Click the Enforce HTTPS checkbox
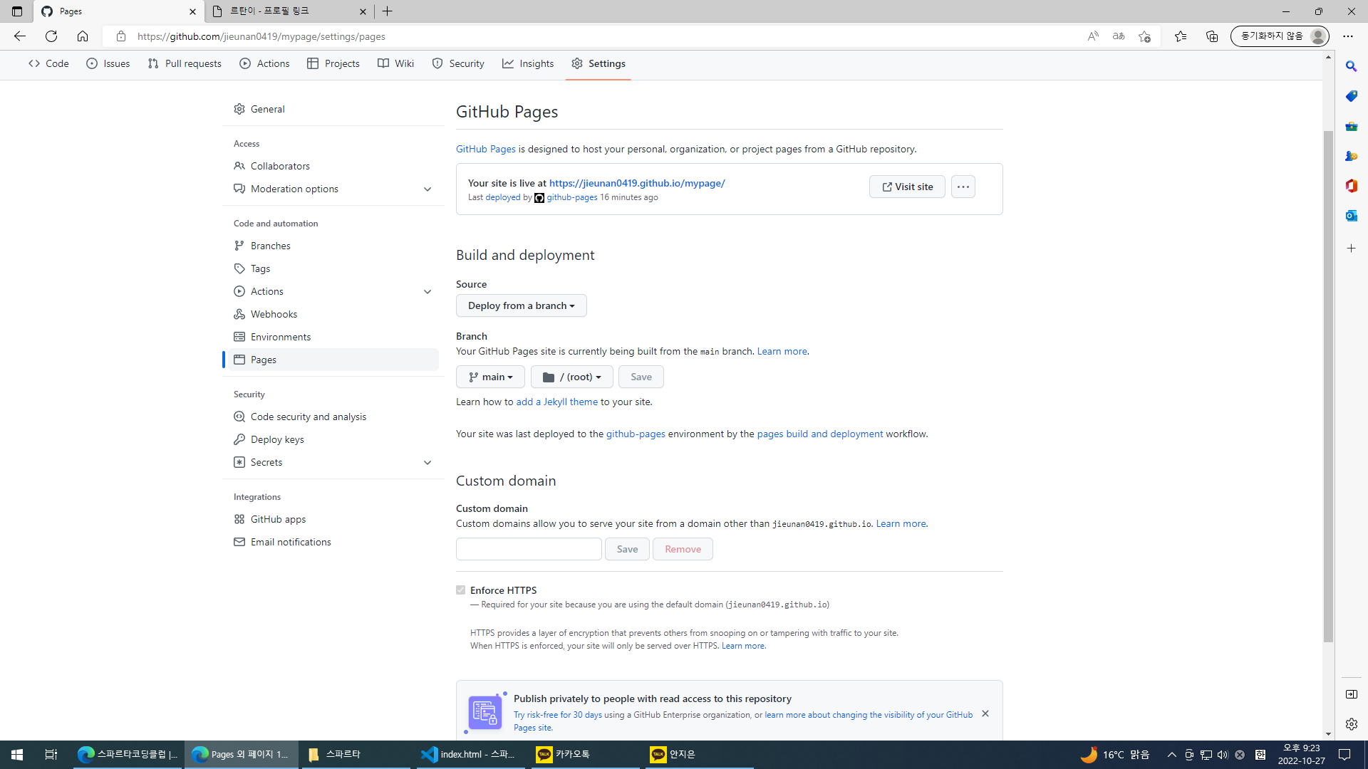The height and width of the screenshot is (769, 1368). tap(461, 590)
